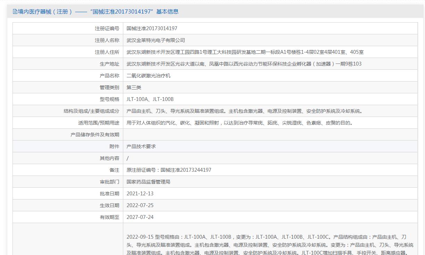Image resolution: width=425 pixels, height=255 pixels.
Task: Select the structure description starting 产品由主机、刀头
Action: click(245, 111)
